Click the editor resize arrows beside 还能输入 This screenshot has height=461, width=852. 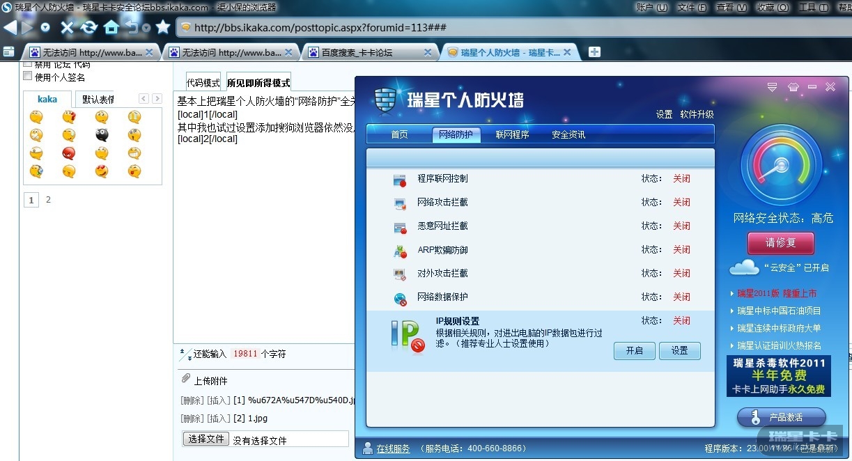tap(185, 354)
